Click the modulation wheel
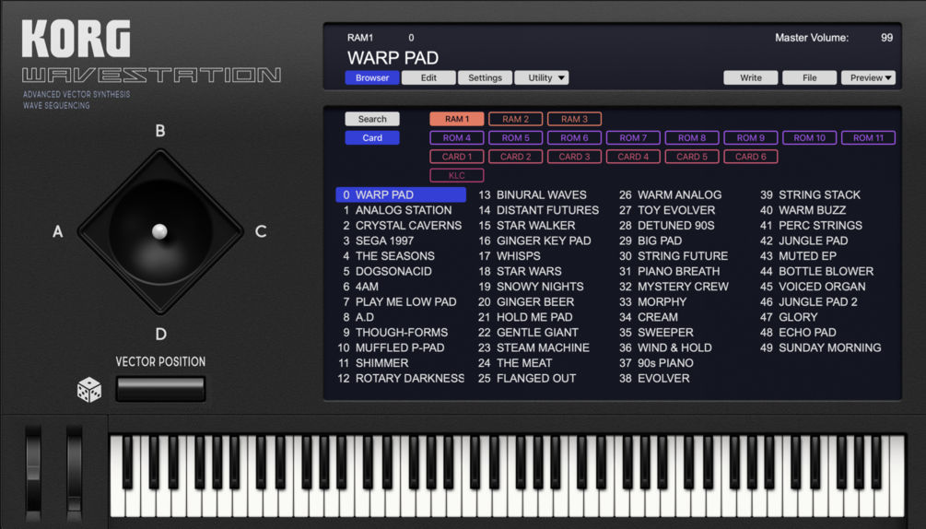The width and height of the screenshot is (926, 529). (75, 474)
